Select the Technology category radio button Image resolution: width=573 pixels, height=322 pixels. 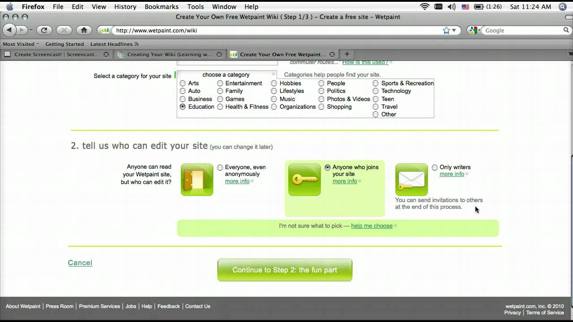coord(376,91)
